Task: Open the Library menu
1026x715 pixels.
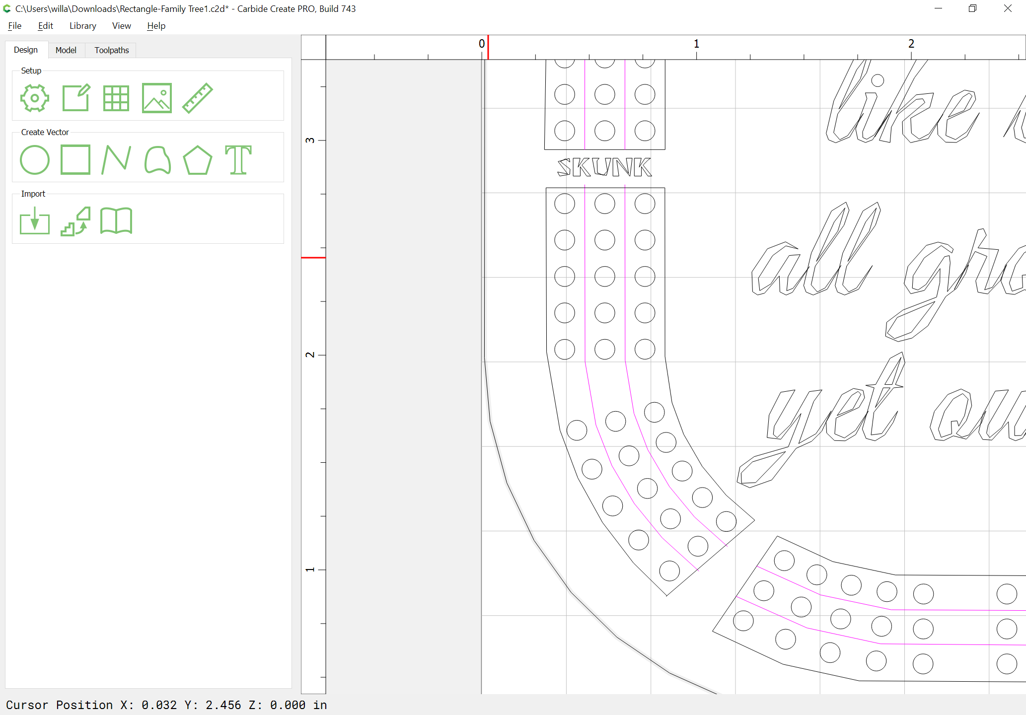Action: 83,26
